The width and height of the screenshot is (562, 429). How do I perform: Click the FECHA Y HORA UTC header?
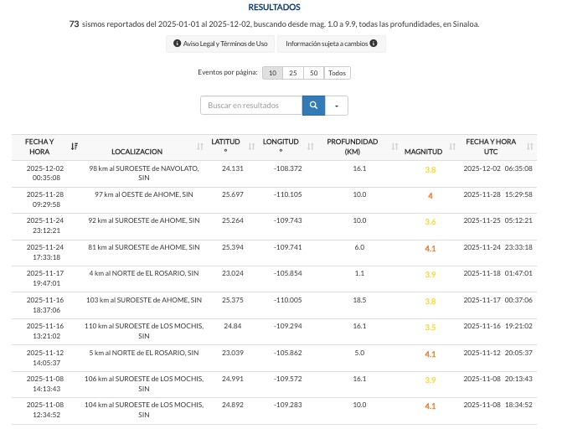coord(491,147)
